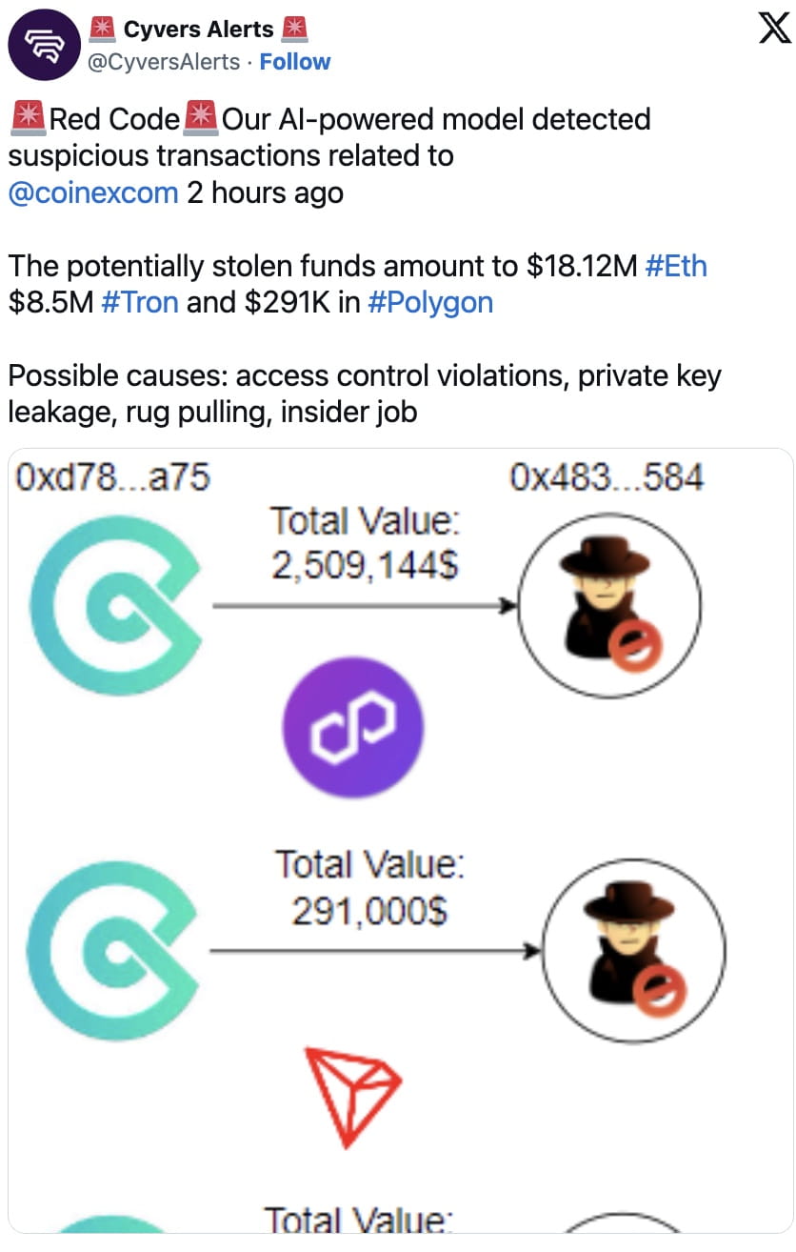The height and width of the screenshot is (1252, 796).
Task: Open the #Tron hashtag
Action: coord(139,303)
